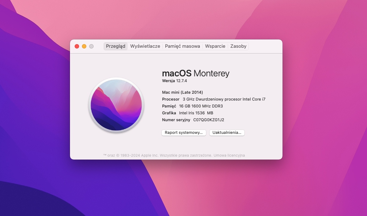This screenshot has width=367, height=216.
Task: Open the Wyświetlacze tab
Action: (145, 46)
